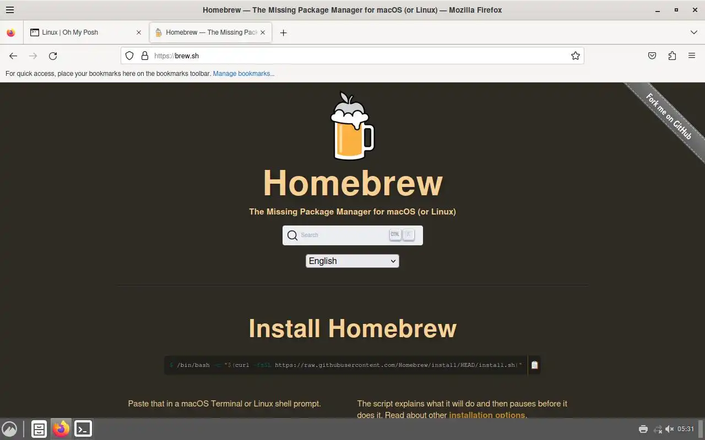View site security padlock info
Viewport: 705px width, 440px height.
tap(145, 56)
